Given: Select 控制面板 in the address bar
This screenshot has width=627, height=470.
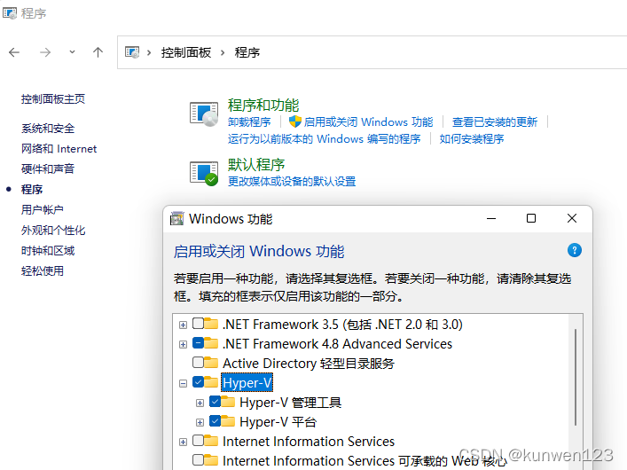Looking at the screenshot, I should point(186,52).
